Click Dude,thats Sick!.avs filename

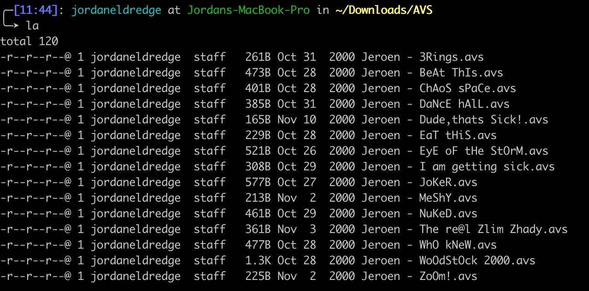tap(484, 120)
